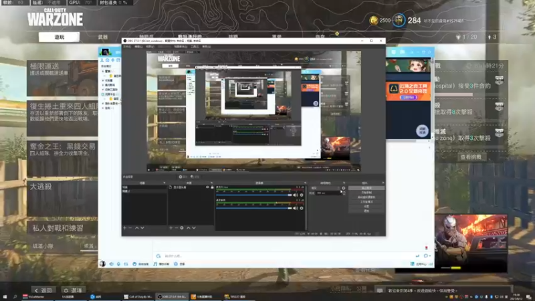Click Studio Mode button in OBS Controls

pyautogui.click(x=366, y=202)
